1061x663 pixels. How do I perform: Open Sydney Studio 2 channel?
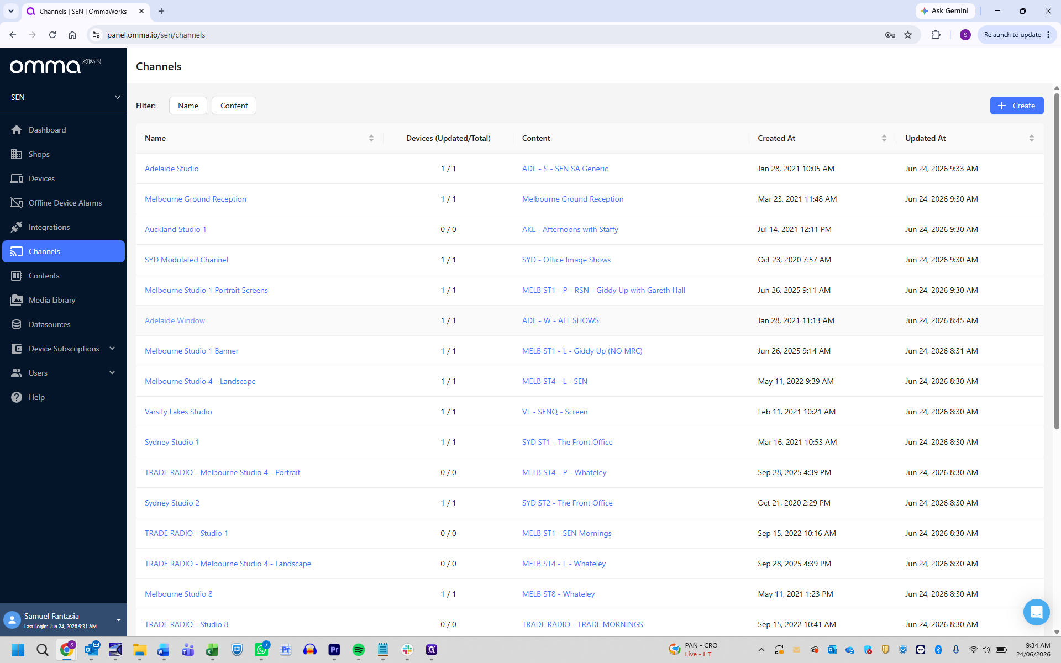pyautogui.click(x=172, y=503)
